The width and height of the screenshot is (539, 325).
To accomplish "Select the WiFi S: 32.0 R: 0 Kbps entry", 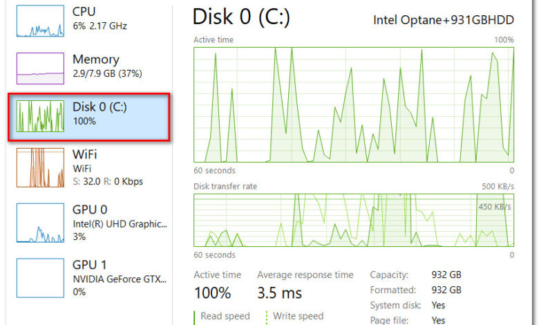I will click(x=107, y=167).
